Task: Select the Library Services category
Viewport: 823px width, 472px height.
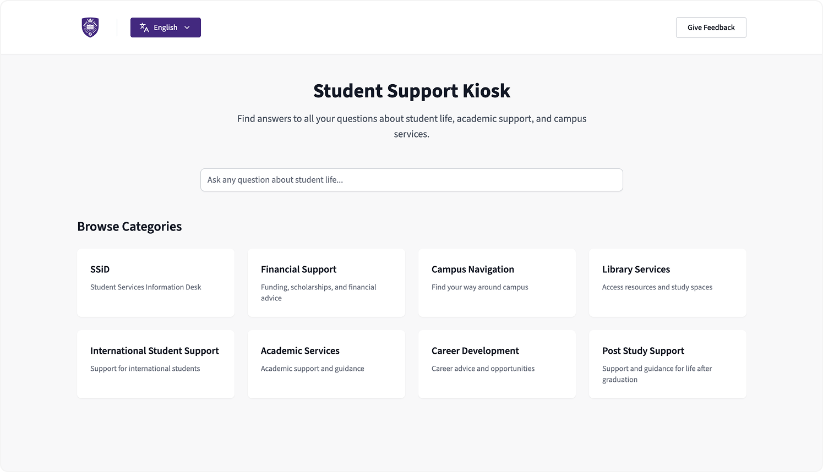Action: point(667,282)
